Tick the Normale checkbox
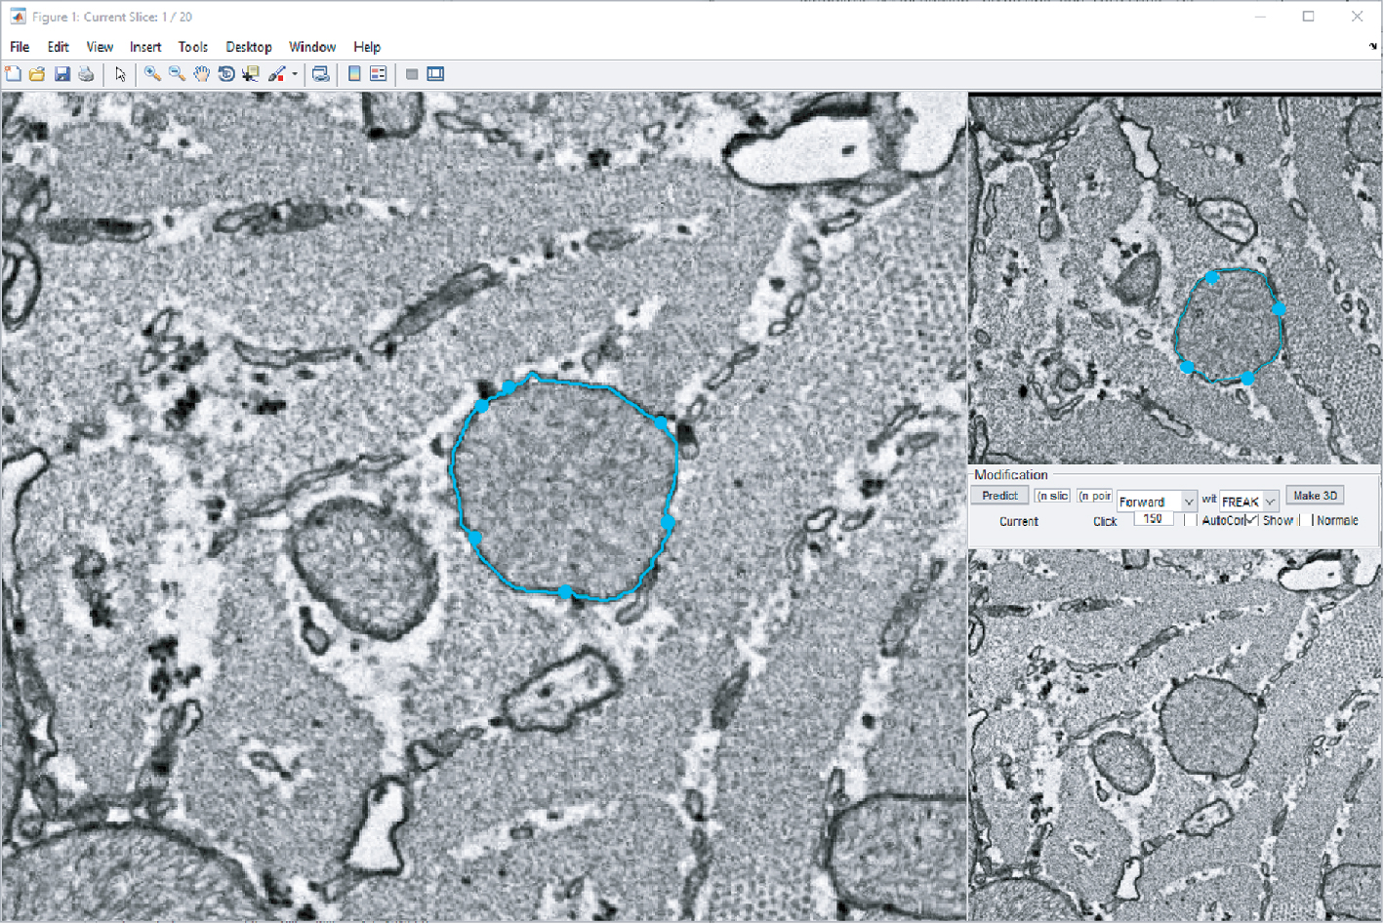 [x=1307, y=521]
